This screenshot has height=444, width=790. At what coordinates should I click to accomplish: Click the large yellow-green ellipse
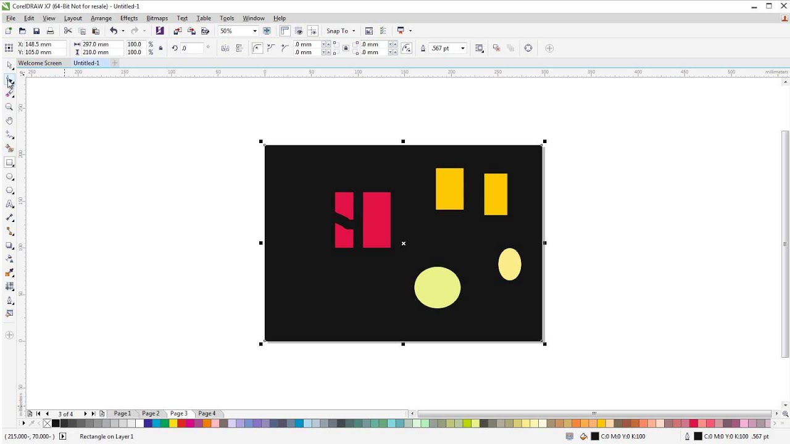coord(438,287)
